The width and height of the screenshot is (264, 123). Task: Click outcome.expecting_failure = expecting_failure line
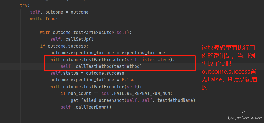coord(108,53)
